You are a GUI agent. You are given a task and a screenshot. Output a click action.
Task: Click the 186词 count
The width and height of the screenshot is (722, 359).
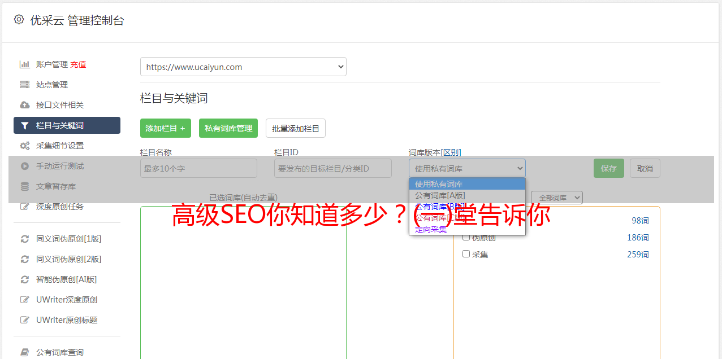point(638,238)
